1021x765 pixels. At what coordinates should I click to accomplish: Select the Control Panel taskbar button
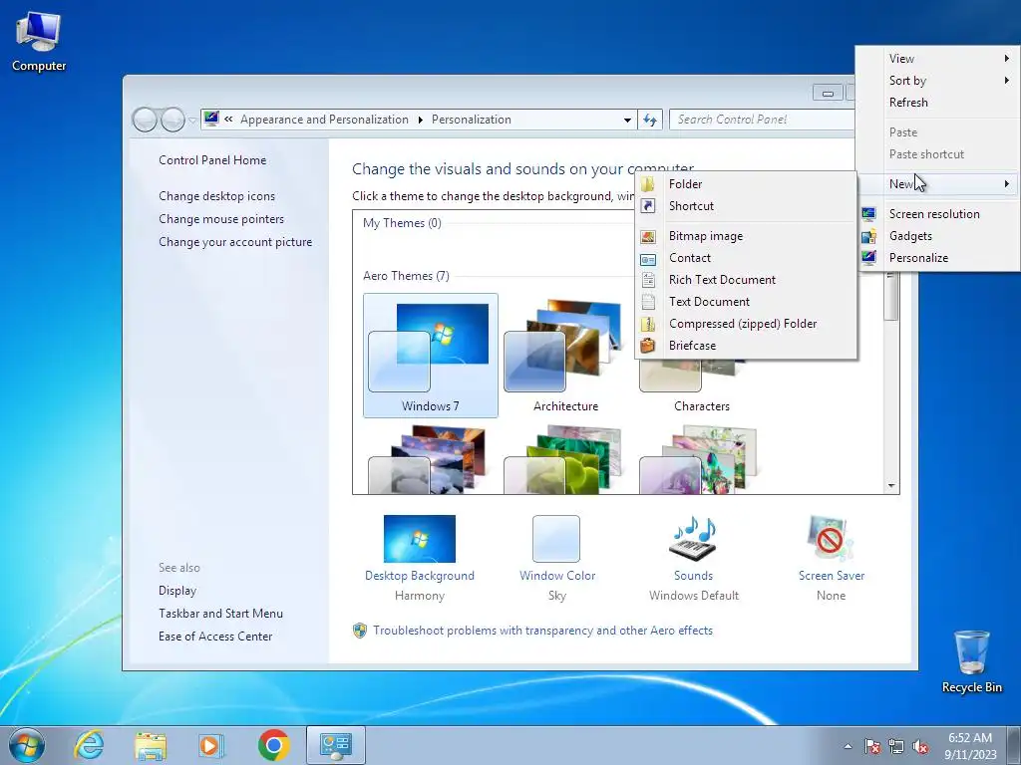[336, 745]
